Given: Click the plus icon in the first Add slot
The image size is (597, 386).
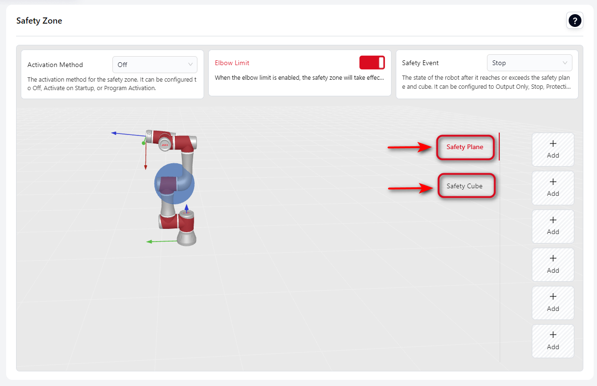Looking at the screenshot, I should coord(553,144).
